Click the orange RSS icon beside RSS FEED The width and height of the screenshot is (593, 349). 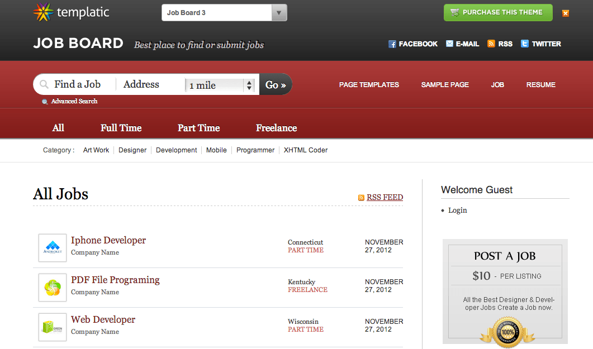tap(361, 197)
